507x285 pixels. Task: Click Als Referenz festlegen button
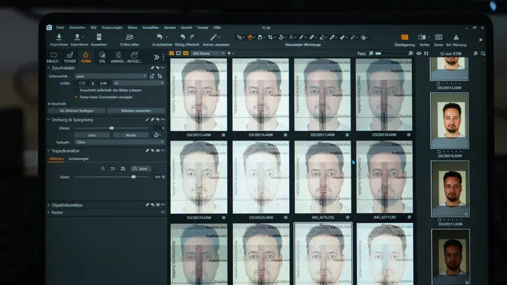click(77, 111)
